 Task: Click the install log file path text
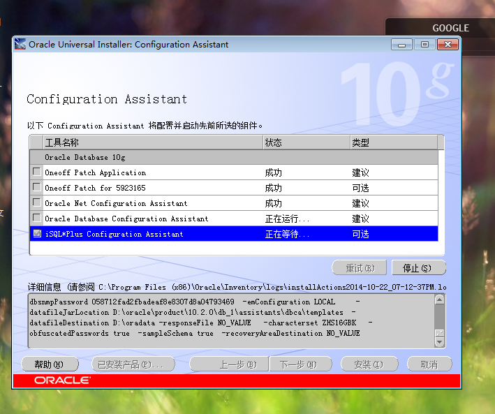[x=272, y=287]
